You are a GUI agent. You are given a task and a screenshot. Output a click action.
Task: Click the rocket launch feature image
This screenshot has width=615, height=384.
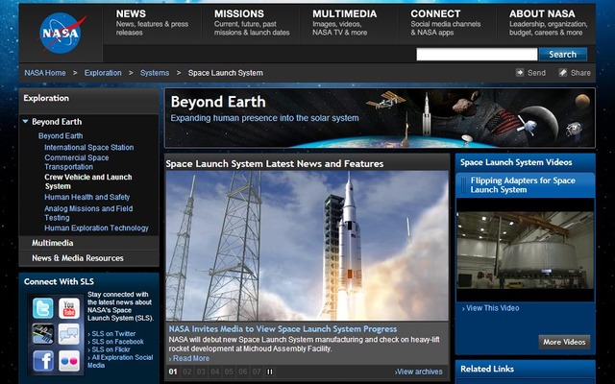click(307, 246)
